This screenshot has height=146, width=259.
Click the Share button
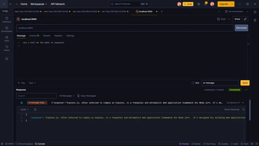237,19
